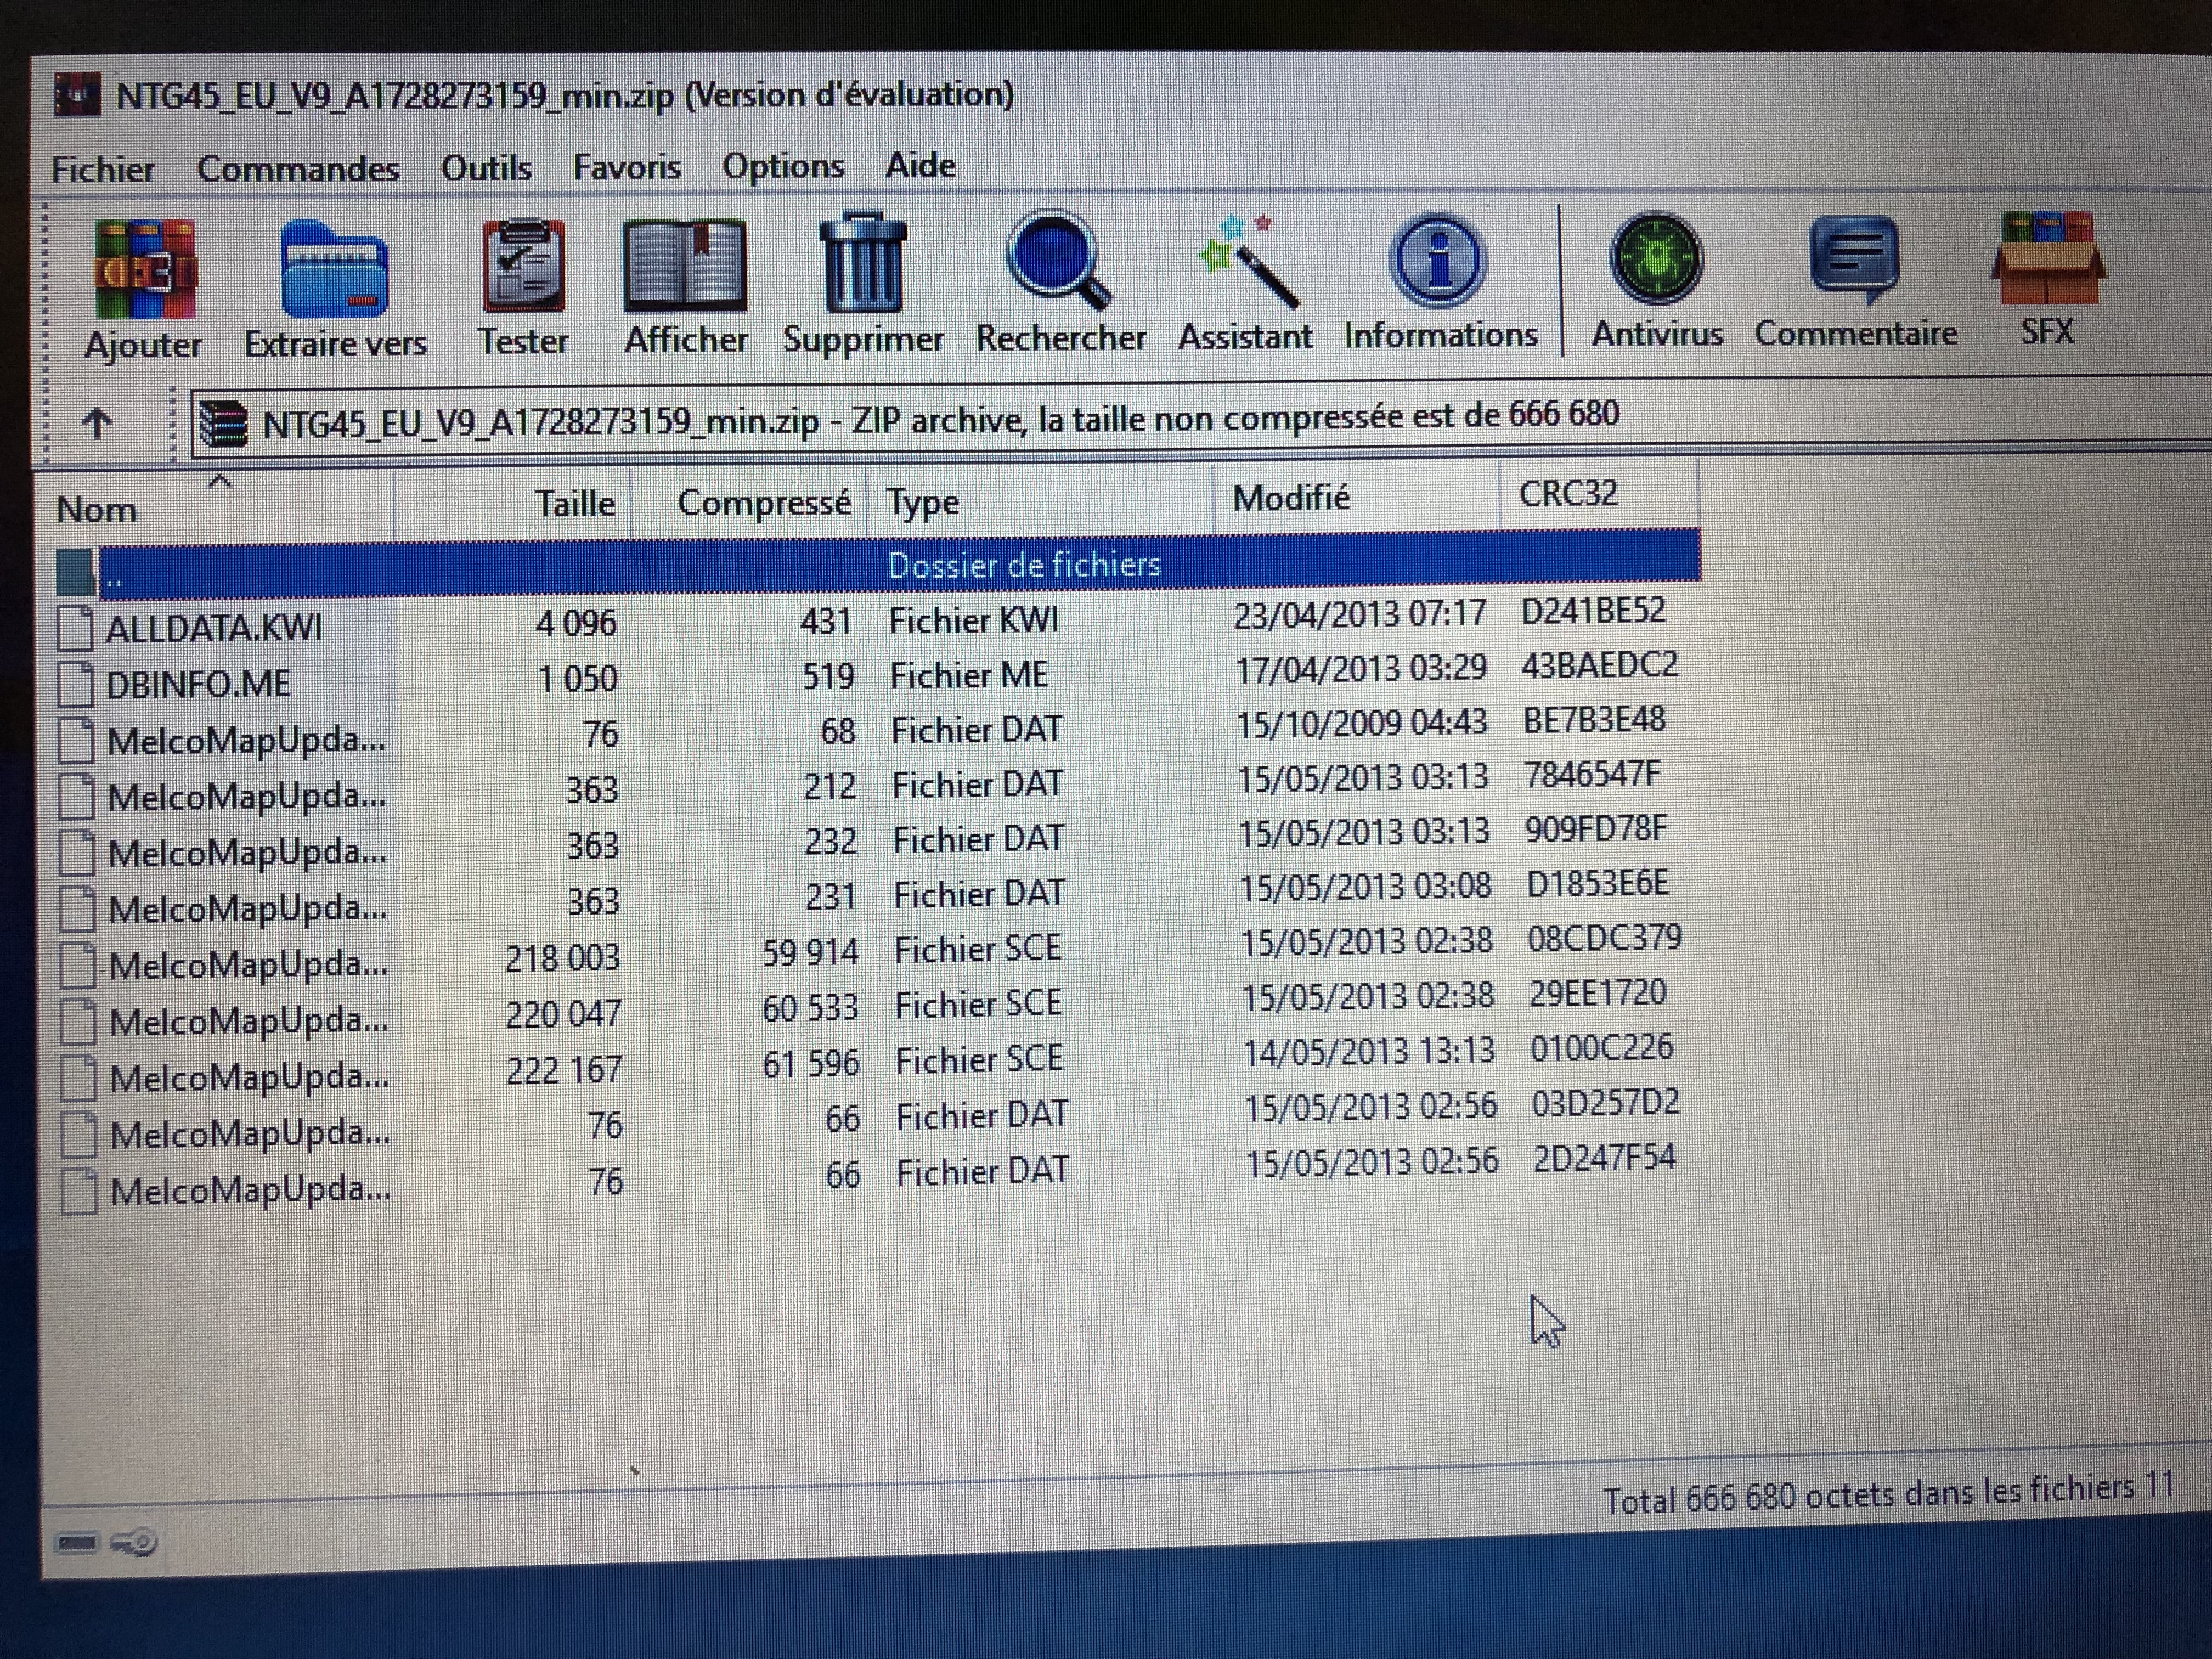Start the Antivirus scan
2212x1659 pixels.
point(1657,279)
